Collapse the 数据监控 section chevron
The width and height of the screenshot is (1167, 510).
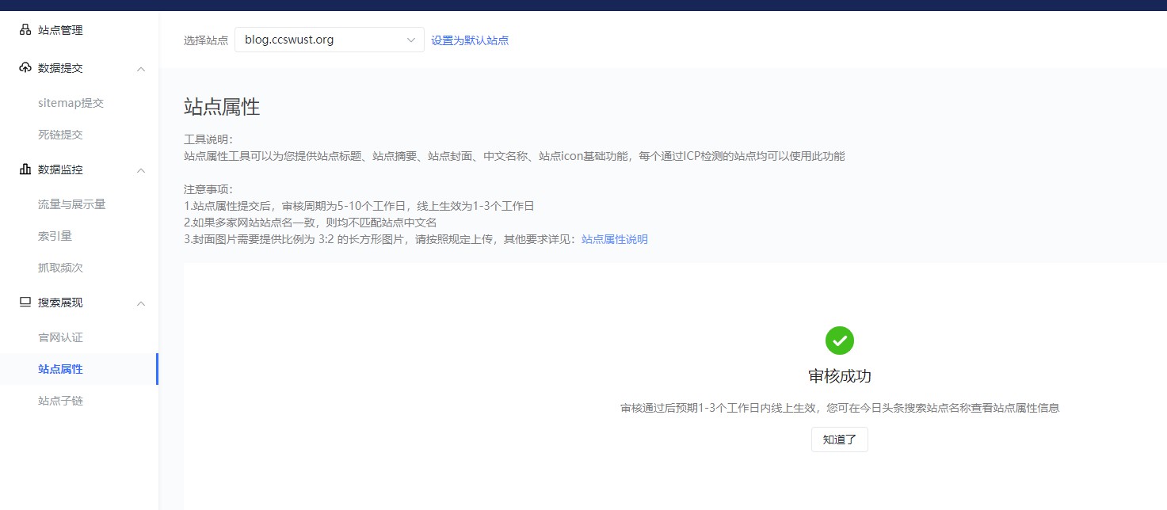point(141,170)
